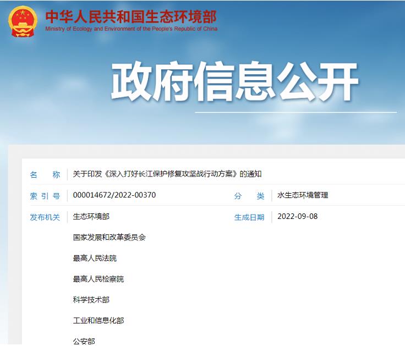
Task: Click the 索引号 field label
Action: [x=45, y=195]
